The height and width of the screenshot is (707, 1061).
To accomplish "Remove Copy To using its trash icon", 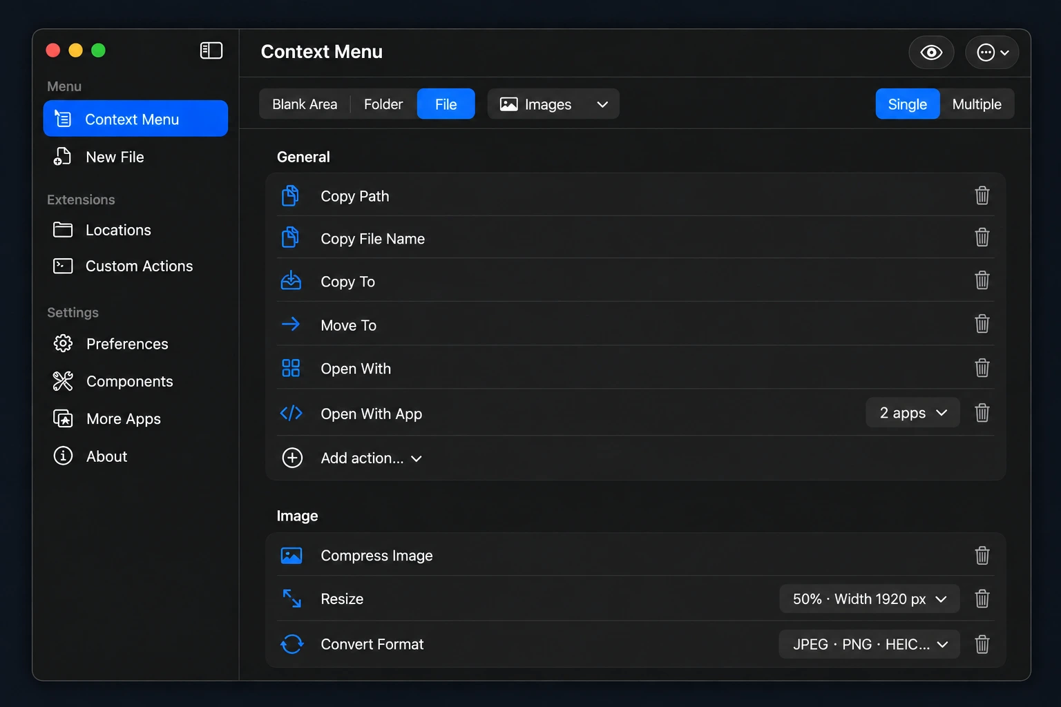I will tap(982, 280).
